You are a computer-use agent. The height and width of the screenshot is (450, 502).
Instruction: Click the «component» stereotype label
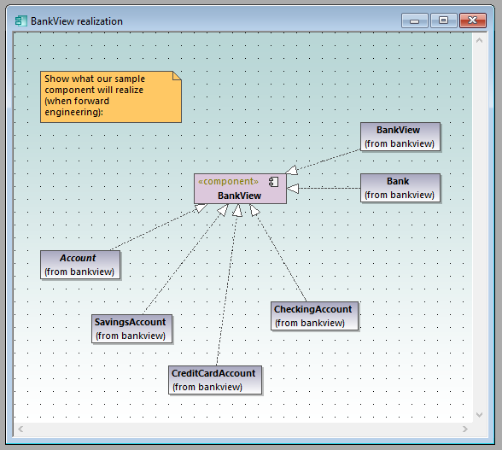pyautogui.click(x=228, y=181)
